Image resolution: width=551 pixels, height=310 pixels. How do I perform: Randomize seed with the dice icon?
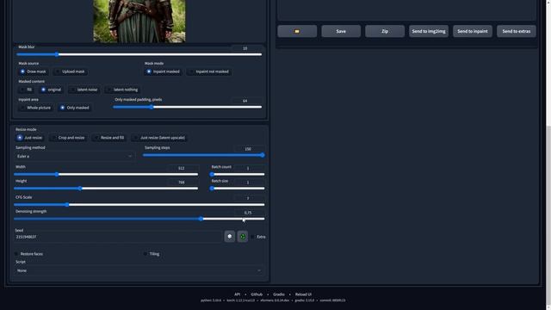pos(230,237)
